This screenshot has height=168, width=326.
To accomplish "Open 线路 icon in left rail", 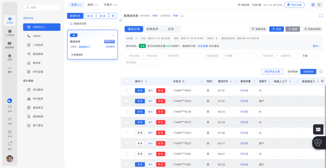I will [x=10, y=121].
